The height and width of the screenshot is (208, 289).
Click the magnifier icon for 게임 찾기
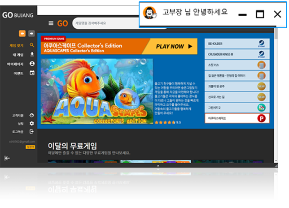click(x=32, y=45)
